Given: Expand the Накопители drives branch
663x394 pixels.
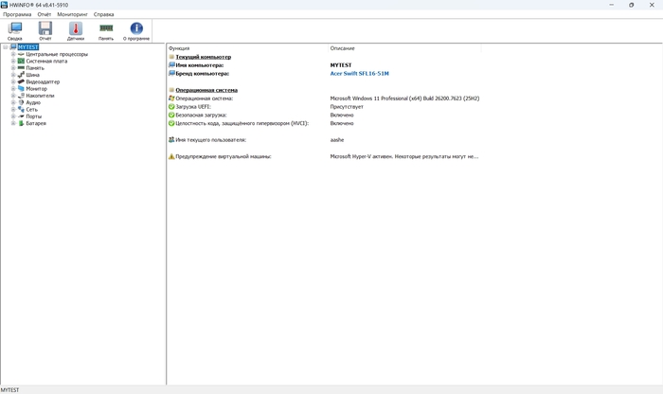Looking at the screenshot, I should point(13,96).
